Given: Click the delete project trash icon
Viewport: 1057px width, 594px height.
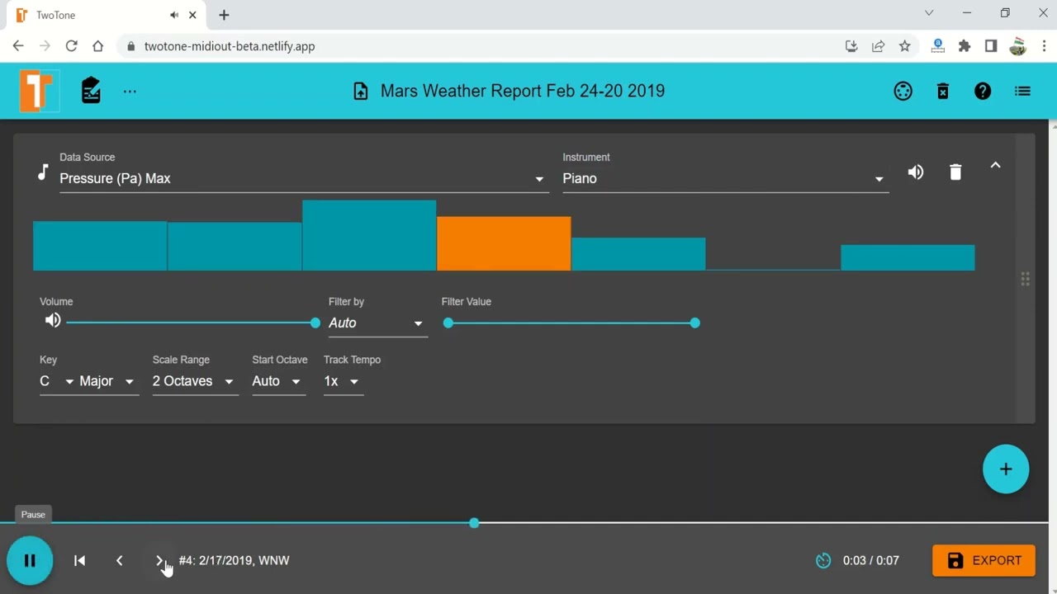Looking at the screenshot, I should [943, 91].
